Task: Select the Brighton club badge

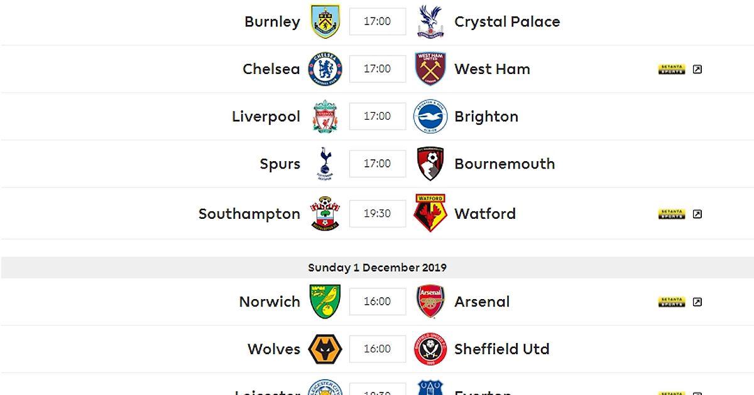Action: [430, 117]
